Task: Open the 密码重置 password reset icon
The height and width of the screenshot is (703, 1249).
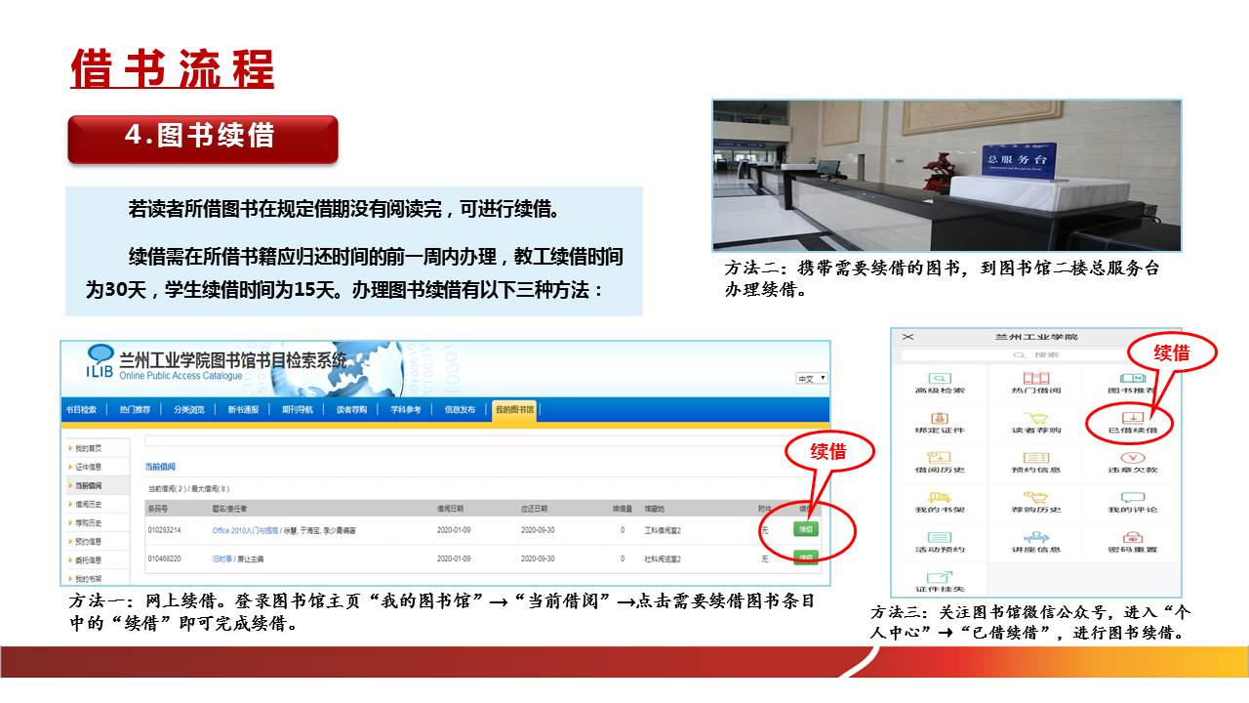Action: pos(1132,538)
